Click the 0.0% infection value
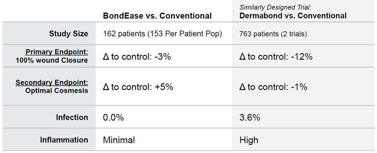The height and width of the screenshot is (153, 377). click(x=113, y=117)
